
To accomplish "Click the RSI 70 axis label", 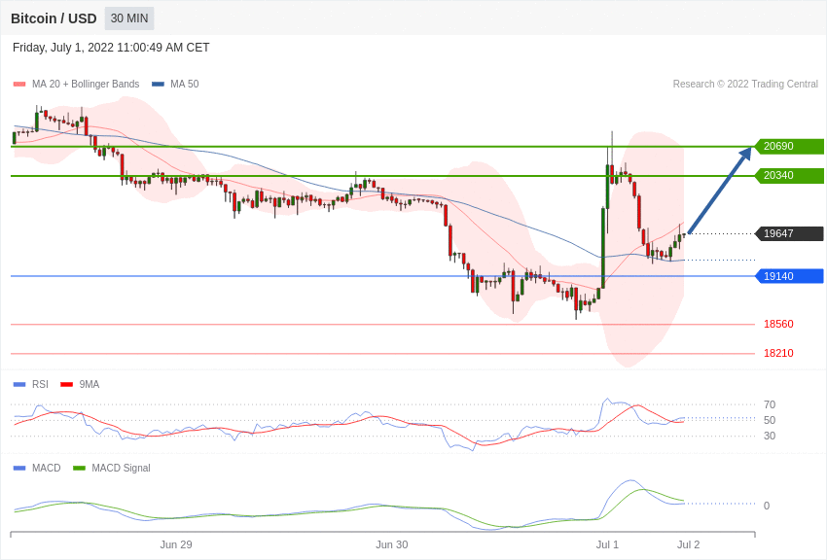I will tap(770, 404).
